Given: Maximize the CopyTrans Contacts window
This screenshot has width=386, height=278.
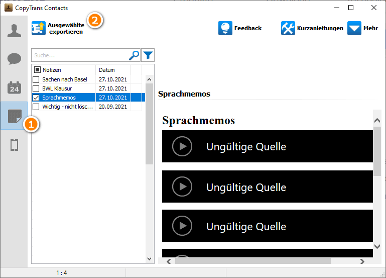Looking at the screenshot, I should pos(351,8).
